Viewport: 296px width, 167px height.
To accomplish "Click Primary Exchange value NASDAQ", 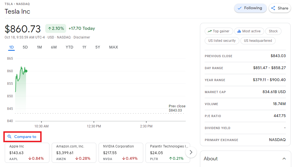I will click(277, 140).
